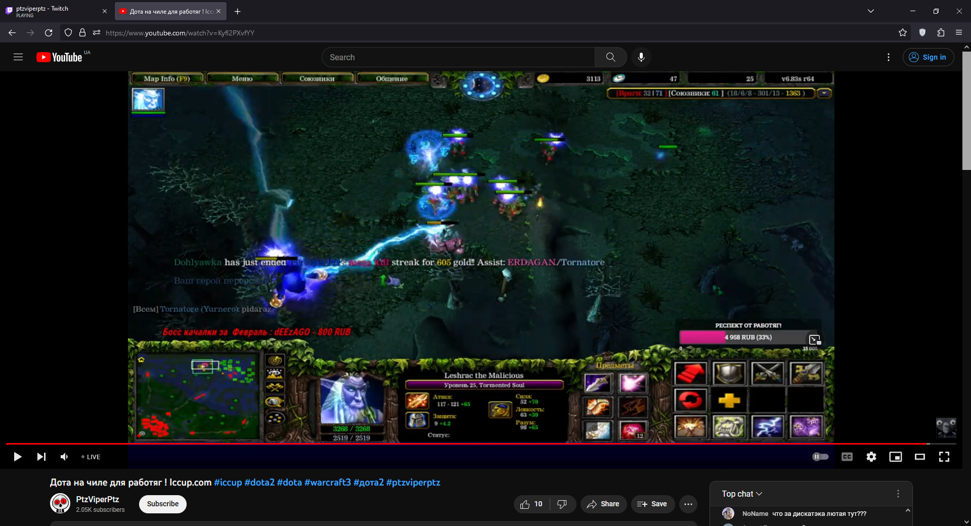971x526 pixels.
Task: Open YouTube settings three-dot menu
Action: [888, 57]
